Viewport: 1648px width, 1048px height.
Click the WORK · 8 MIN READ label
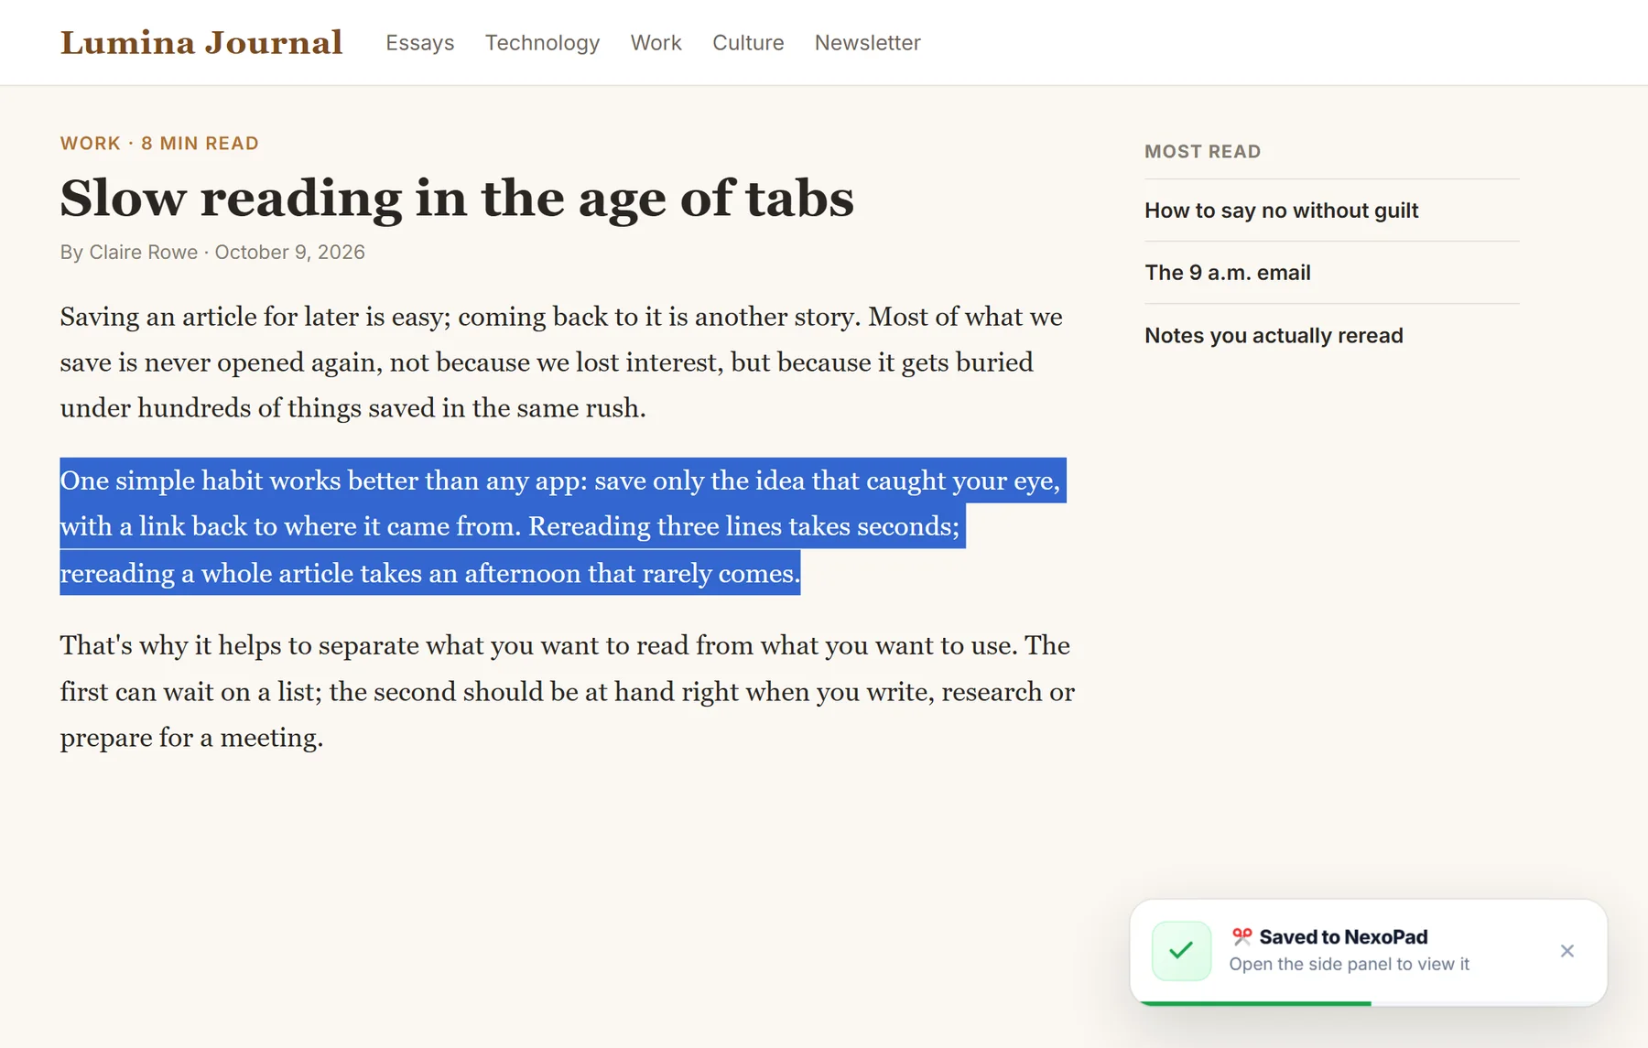(159, 144)
